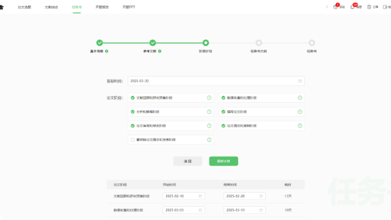Image resolution: width=391 pixels, height=220 pixels.
Task: Open the 开题PPT tab
Action: click(x=129, y=7)
